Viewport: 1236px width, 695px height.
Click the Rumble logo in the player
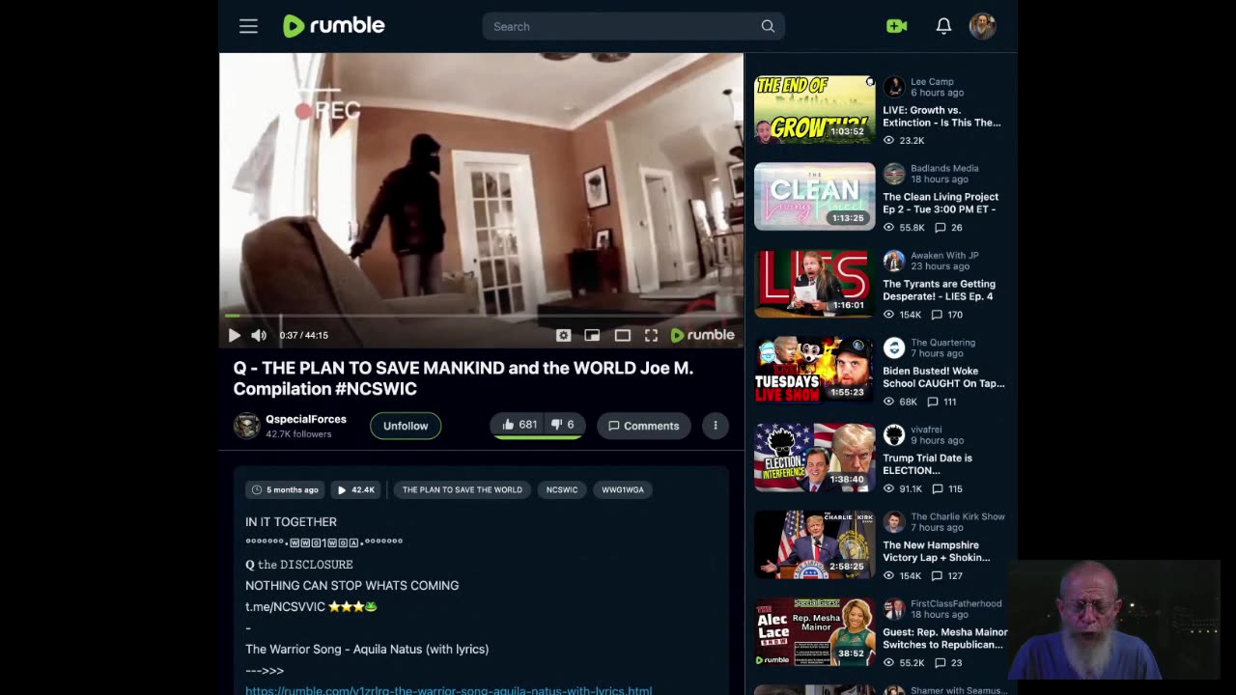click(703, 335)
